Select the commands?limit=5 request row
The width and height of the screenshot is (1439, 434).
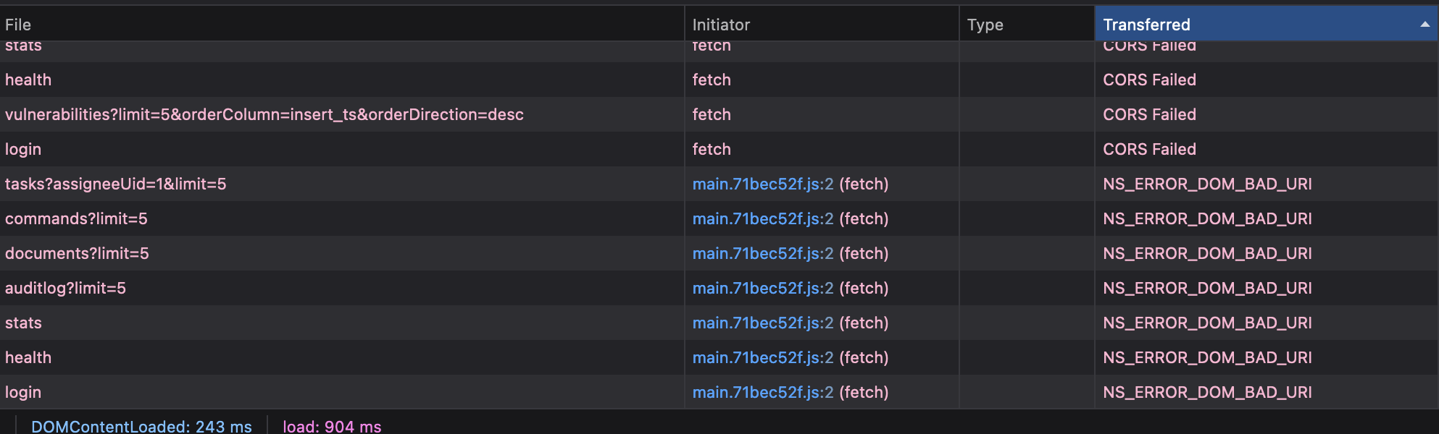[x=290, y=218]
